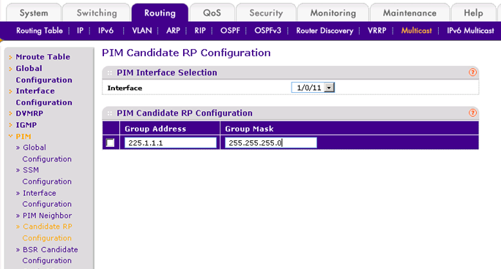The height and width of the screenshot is (269, 501).
Task: Expand IGMP in the sidebar
Action: (x=26, y=125)
